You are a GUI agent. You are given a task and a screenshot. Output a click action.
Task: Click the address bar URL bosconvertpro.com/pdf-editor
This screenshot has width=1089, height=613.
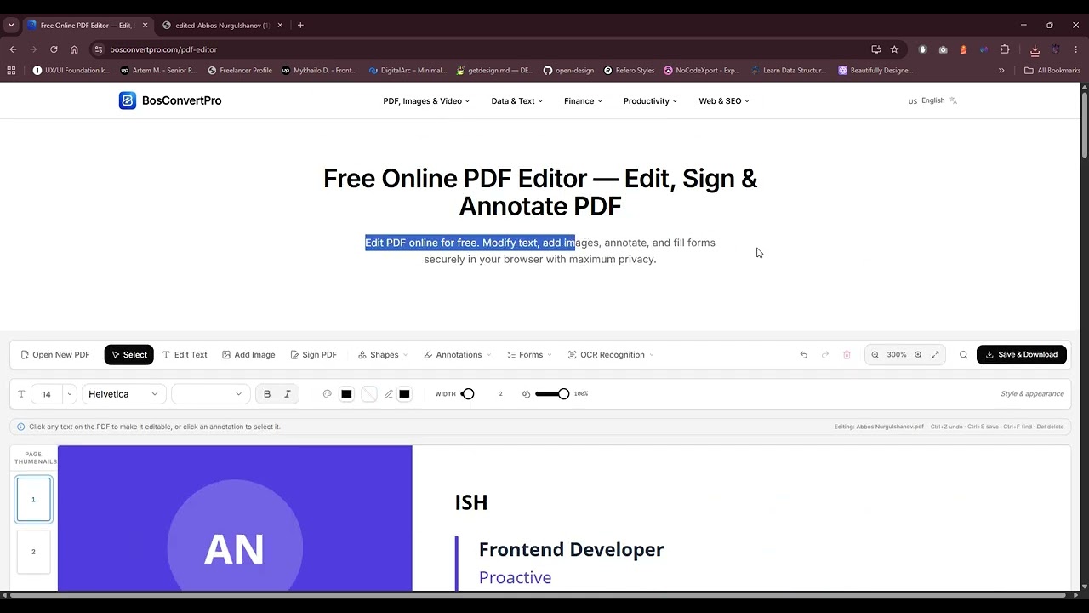click(x=163, y=49)
